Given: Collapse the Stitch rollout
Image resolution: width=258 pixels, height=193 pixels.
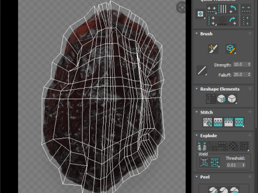Looking at the screenshot, I should tap(197, 112).
